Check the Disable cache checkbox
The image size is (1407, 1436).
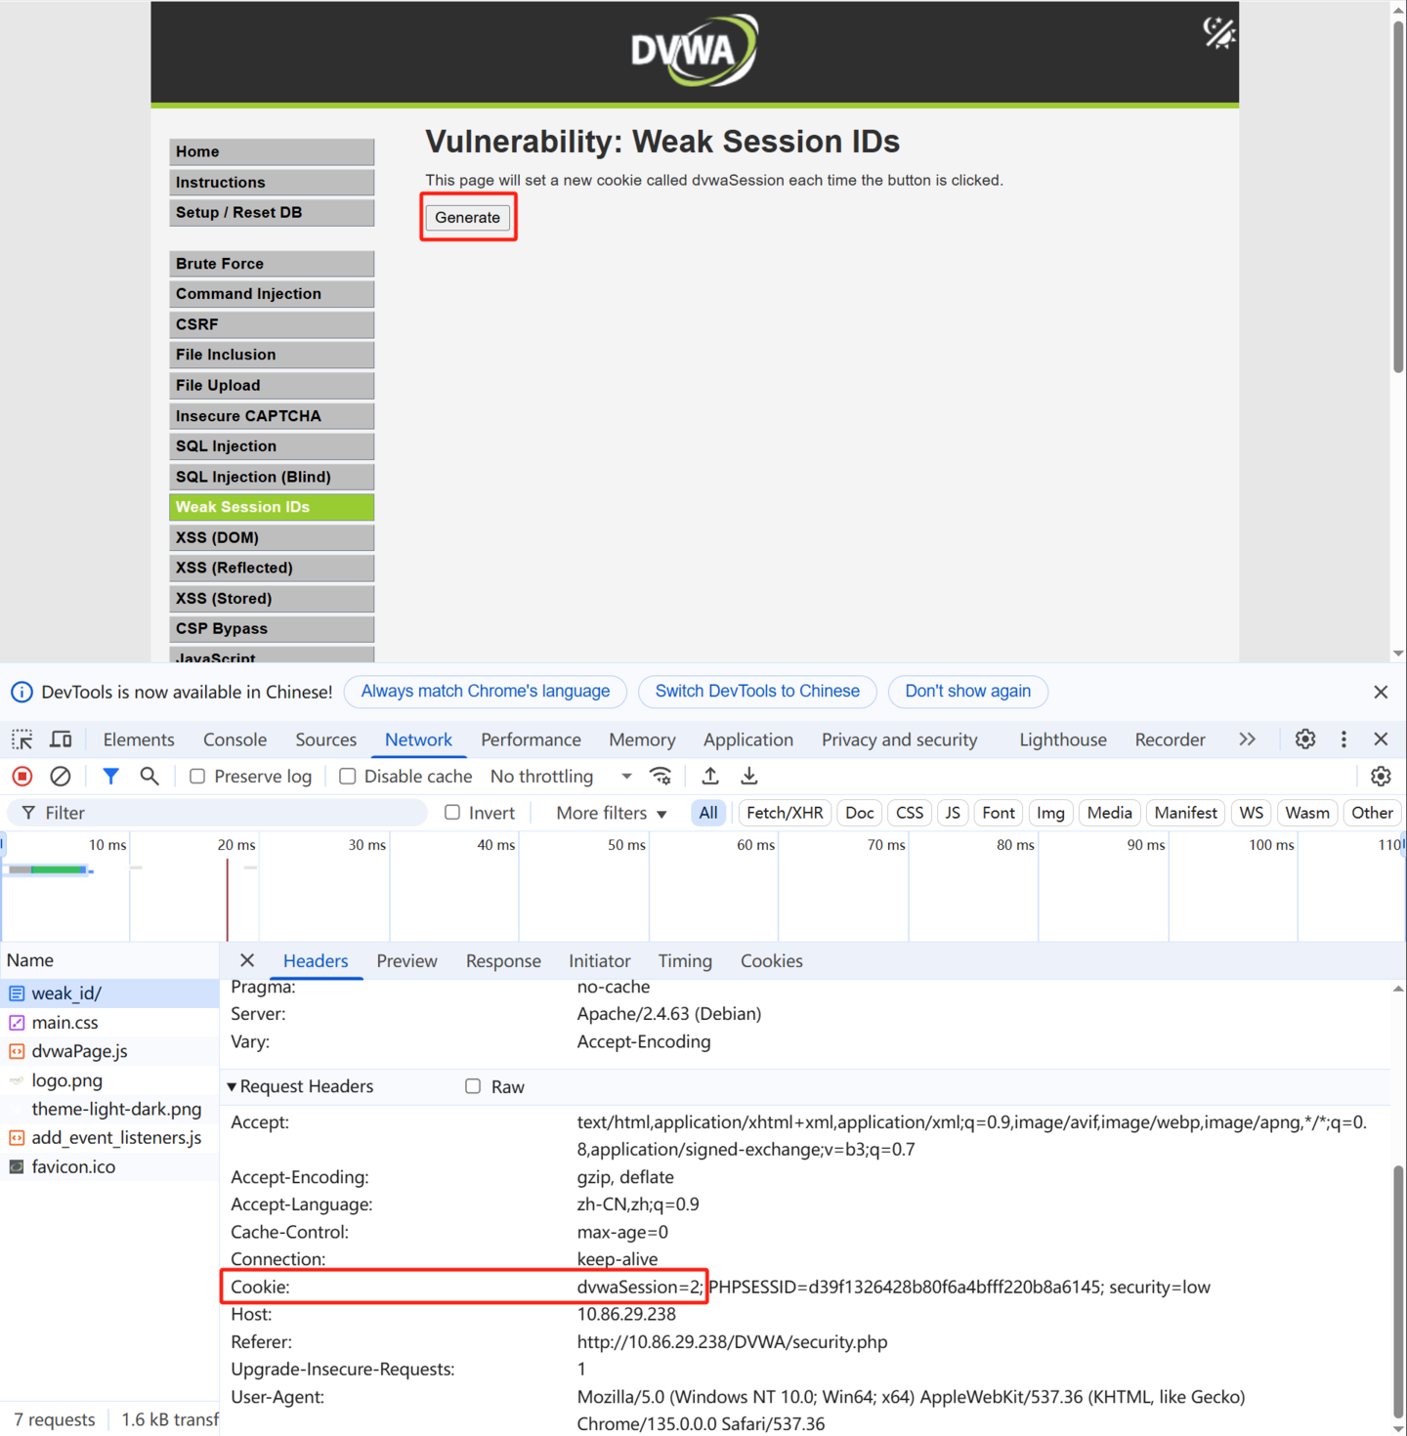(348, 777)
